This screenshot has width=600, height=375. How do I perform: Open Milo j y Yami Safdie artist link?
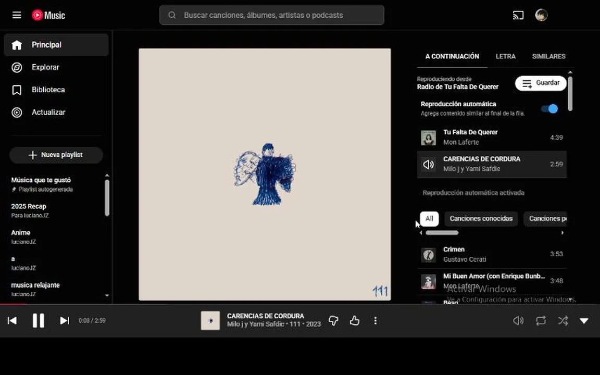point(255,324)
